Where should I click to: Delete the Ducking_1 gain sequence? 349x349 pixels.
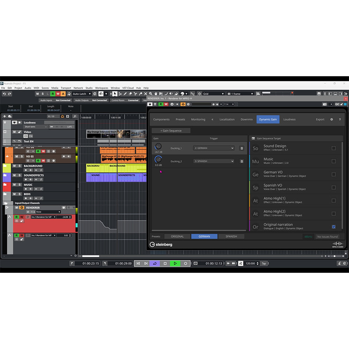pyautogui.click(x=242, y=148)
